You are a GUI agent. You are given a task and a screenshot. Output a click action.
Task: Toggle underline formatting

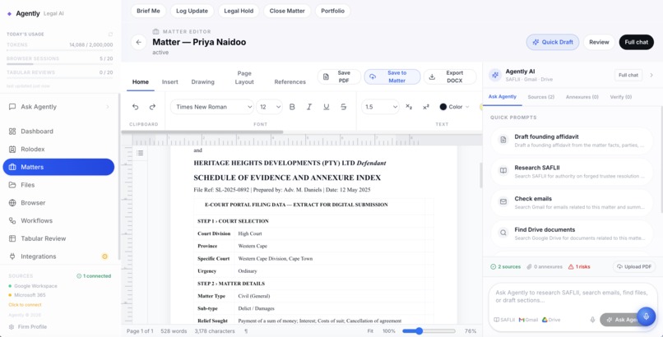(326, 107)
